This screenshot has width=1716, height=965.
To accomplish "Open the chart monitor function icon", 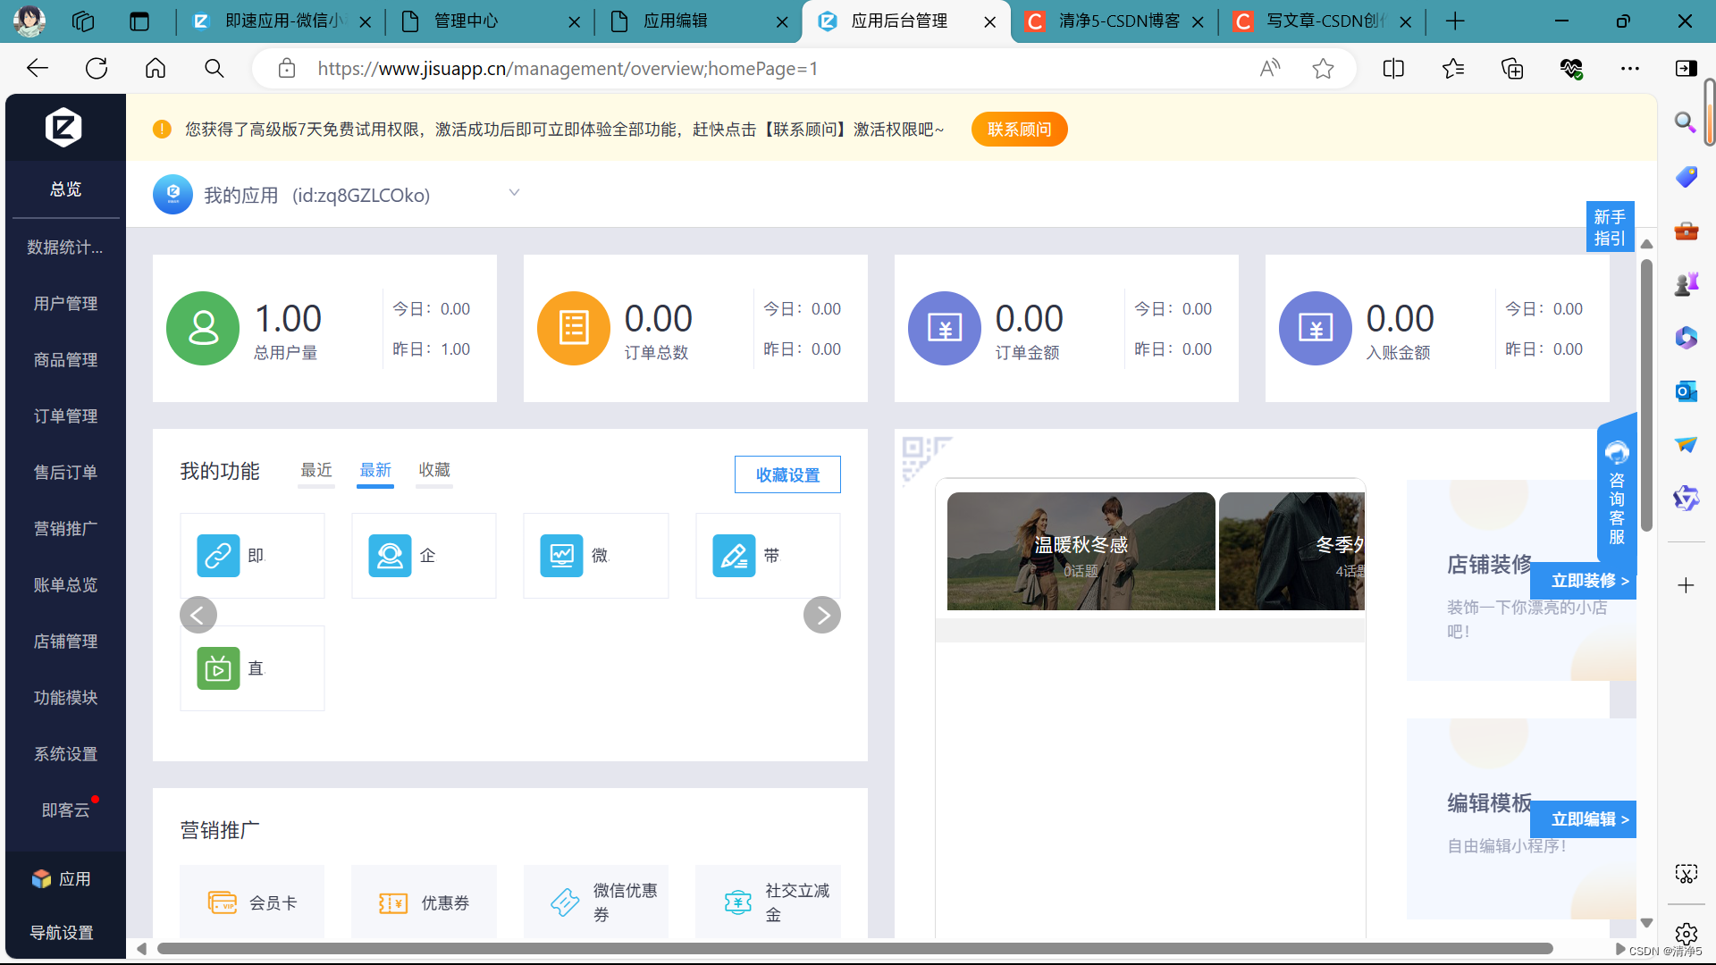I will pyautogui.click(x=561, y=556).
